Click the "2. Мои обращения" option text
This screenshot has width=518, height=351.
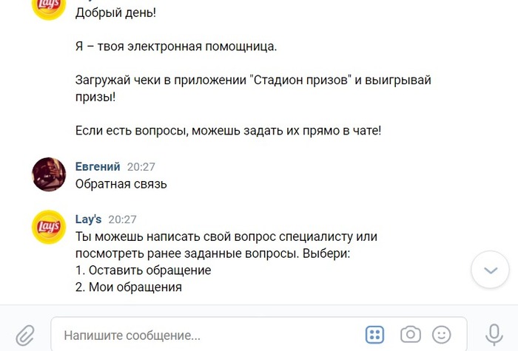click(128, 287)
